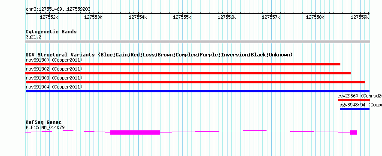Click the RefSeq Genes track title
Viewport: 382px width, 156px height.
click(x=44, y=122)
